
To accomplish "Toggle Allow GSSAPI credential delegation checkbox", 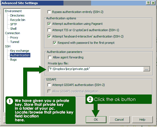I will click(x=49, y=91).
